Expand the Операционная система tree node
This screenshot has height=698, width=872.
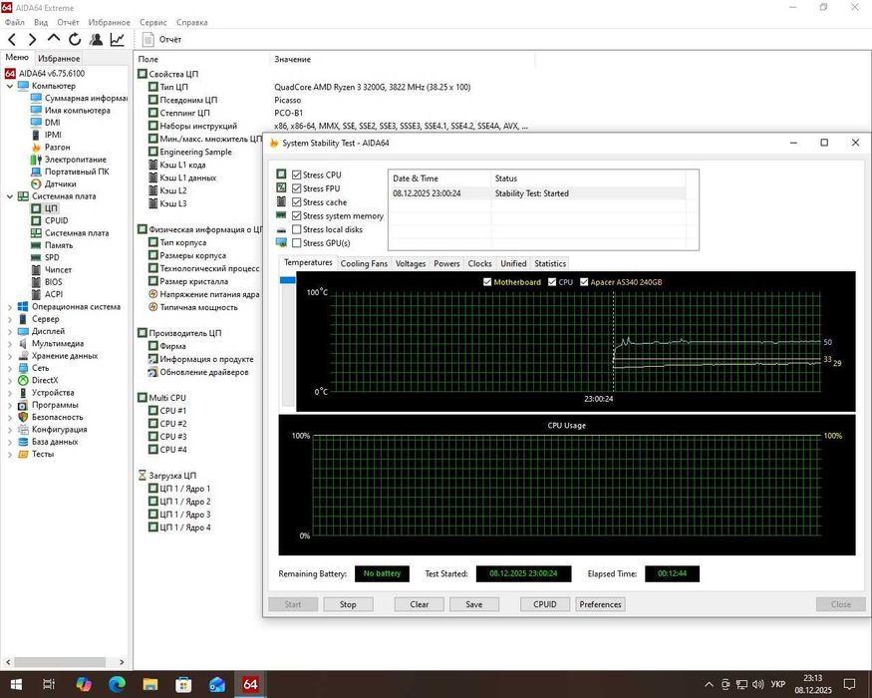pos(9,307)
